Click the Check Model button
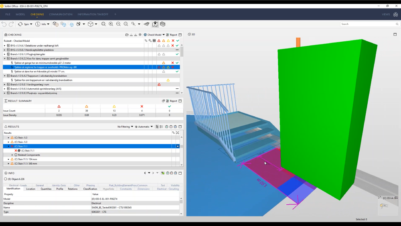This screenshot has width=401, height=226. tap(154, 35)
